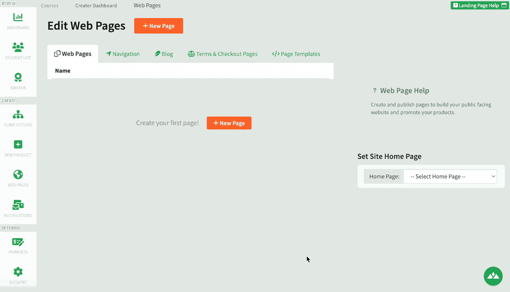Image resolution: width=510 pixels, height=292 pixels.
Task: Select the New Product plus icon
Action: [x=18, y=144]
